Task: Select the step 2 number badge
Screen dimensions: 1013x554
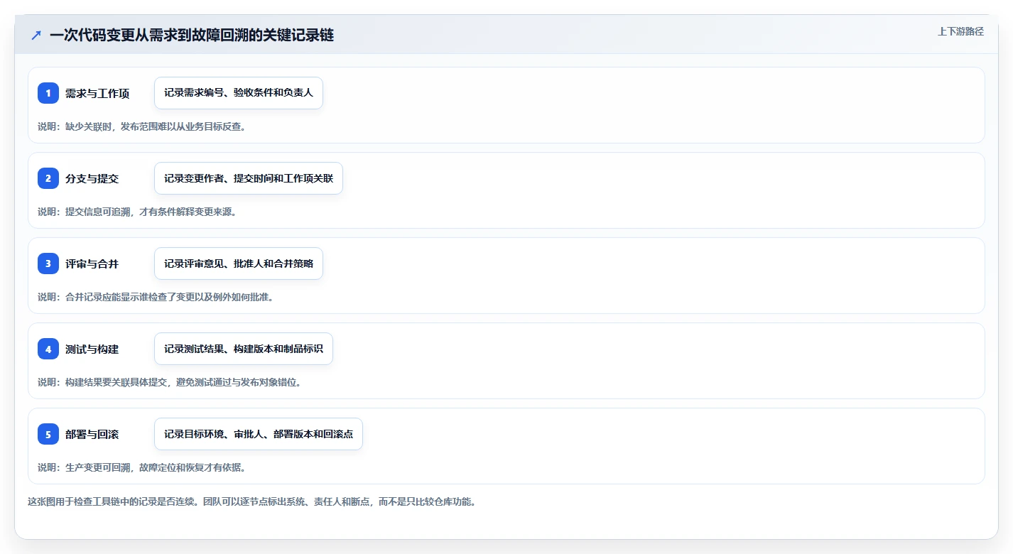Action: point(48,178)
